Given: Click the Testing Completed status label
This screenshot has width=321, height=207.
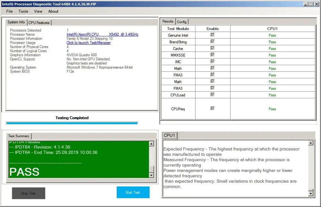Looking at the screenshot, I should 72,118.
